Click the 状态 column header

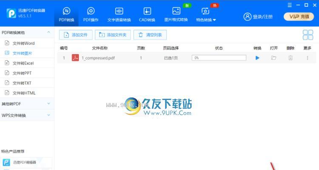tap(219, 48)
